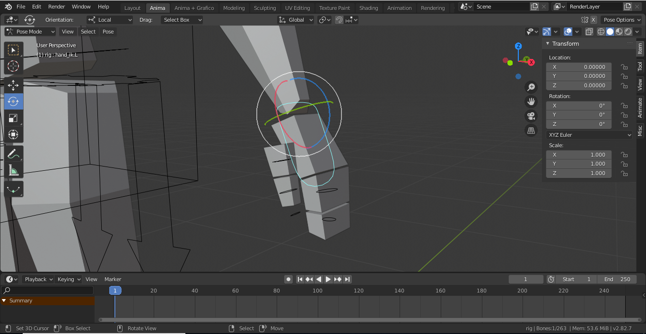
Task: Open Global transform orientation dropdown
Action: [296, 20]
